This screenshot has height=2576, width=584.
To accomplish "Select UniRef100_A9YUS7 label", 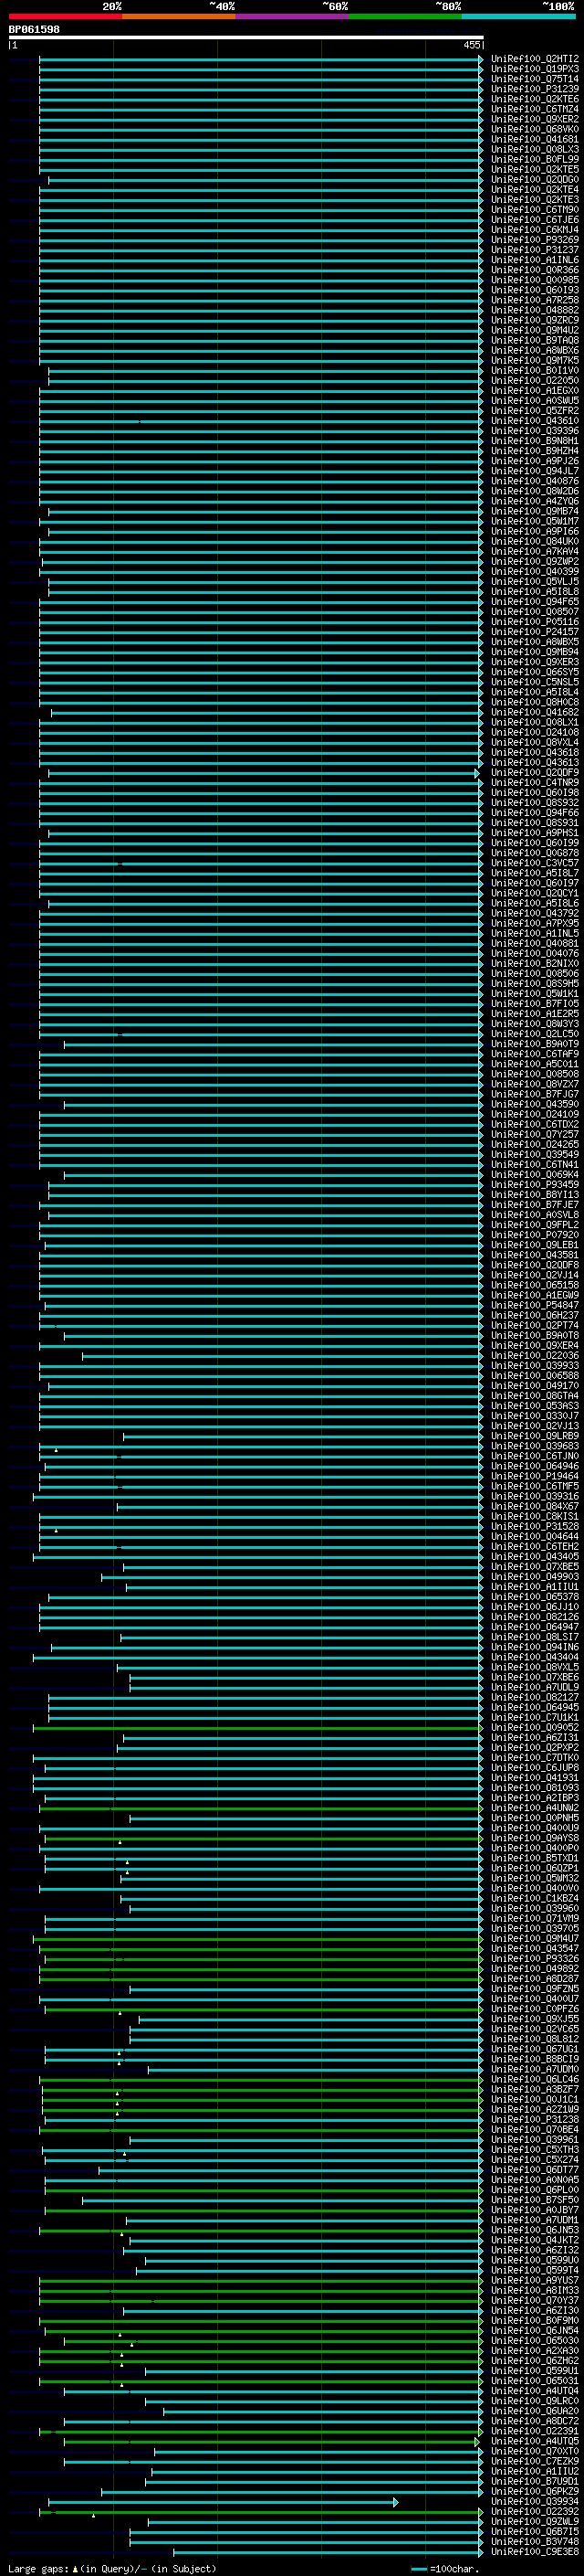I will coord(535,2279).
